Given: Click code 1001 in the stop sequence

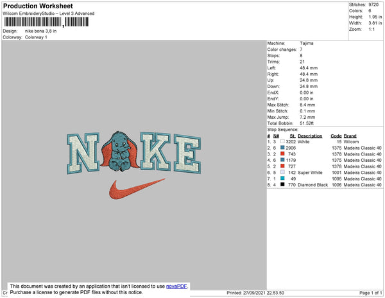Looking at the screenshot, I should tap(337, 173).
